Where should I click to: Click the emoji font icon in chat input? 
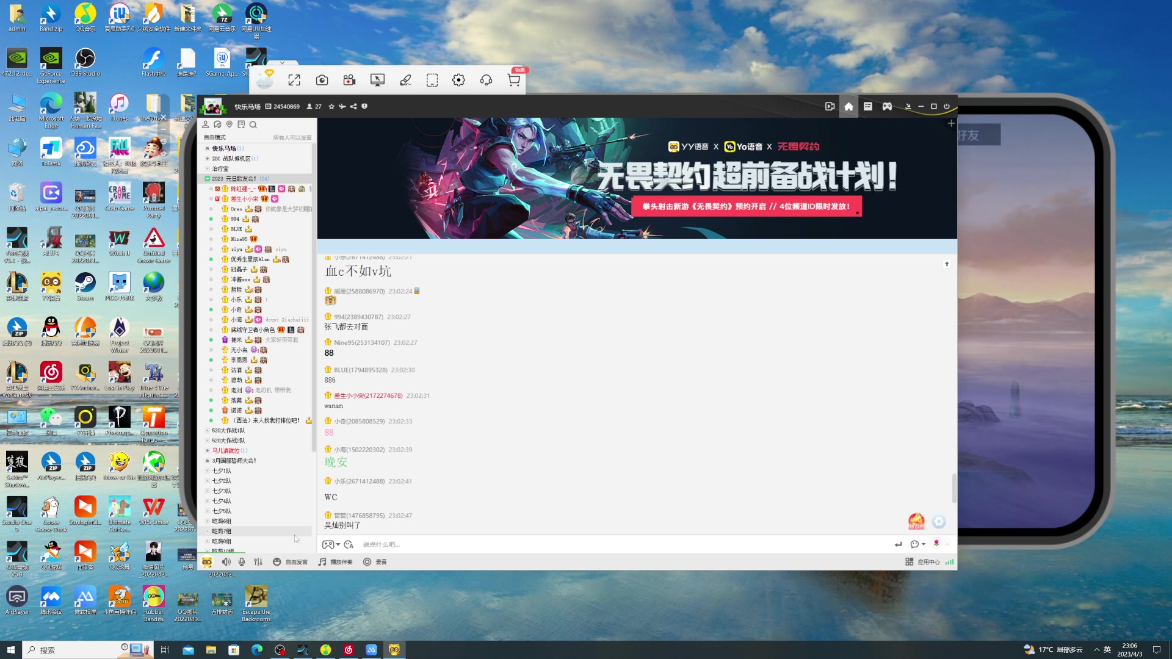tap(349, 544)
